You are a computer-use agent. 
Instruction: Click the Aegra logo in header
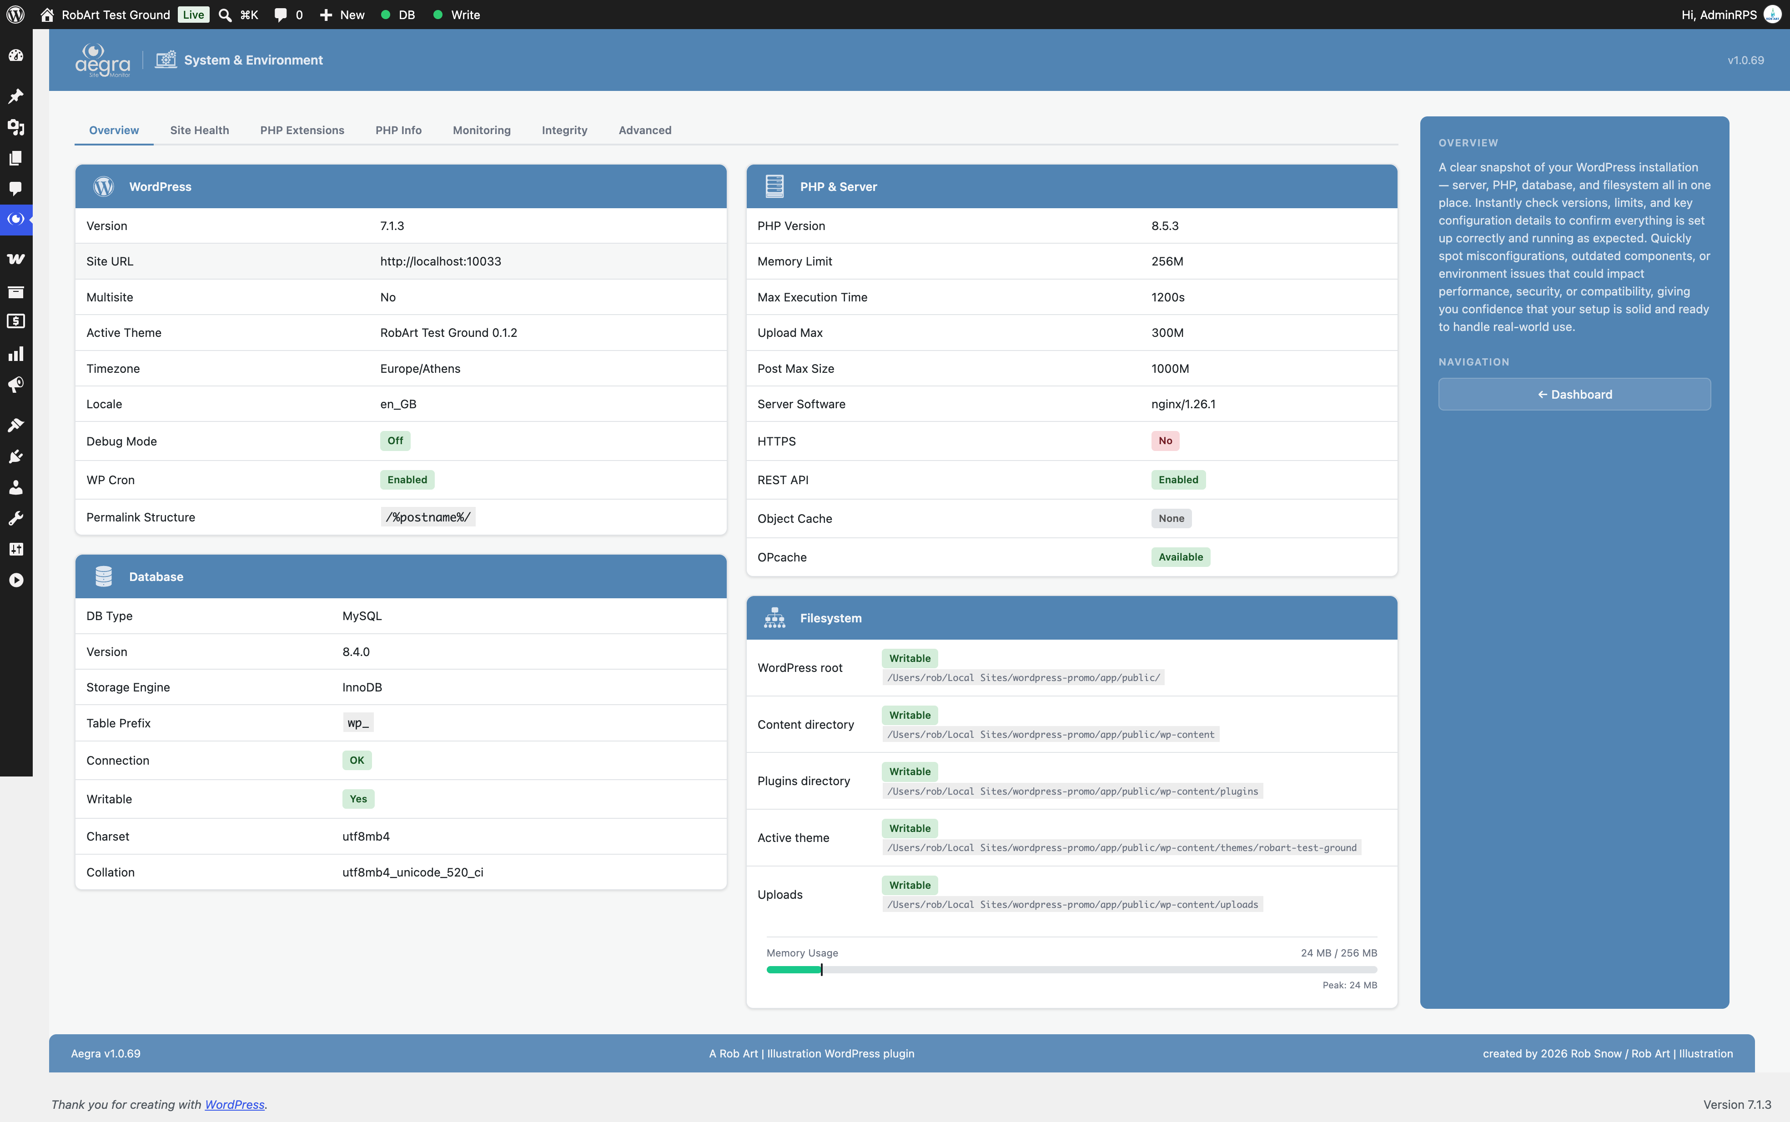click(102, 60)
